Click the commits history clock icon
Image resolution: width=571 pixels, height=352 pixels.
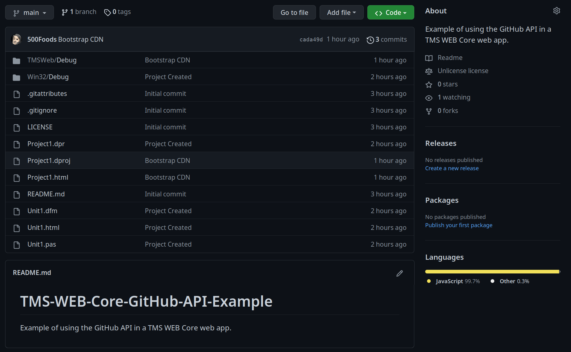pos(370,40)
